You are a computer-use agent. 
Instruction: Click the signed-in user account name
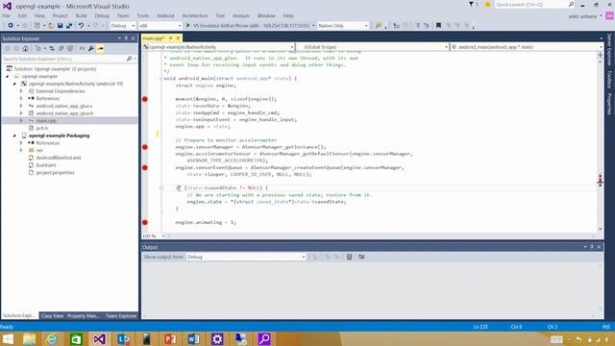coord(583,16)
